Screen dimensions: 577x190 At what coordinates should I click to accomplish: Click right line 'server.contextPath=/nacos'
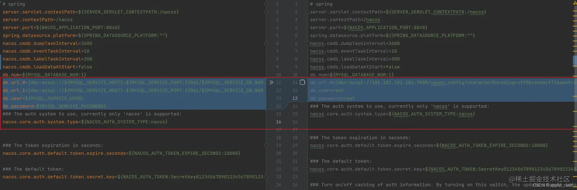pyautogui.click(x=345, y=19)
